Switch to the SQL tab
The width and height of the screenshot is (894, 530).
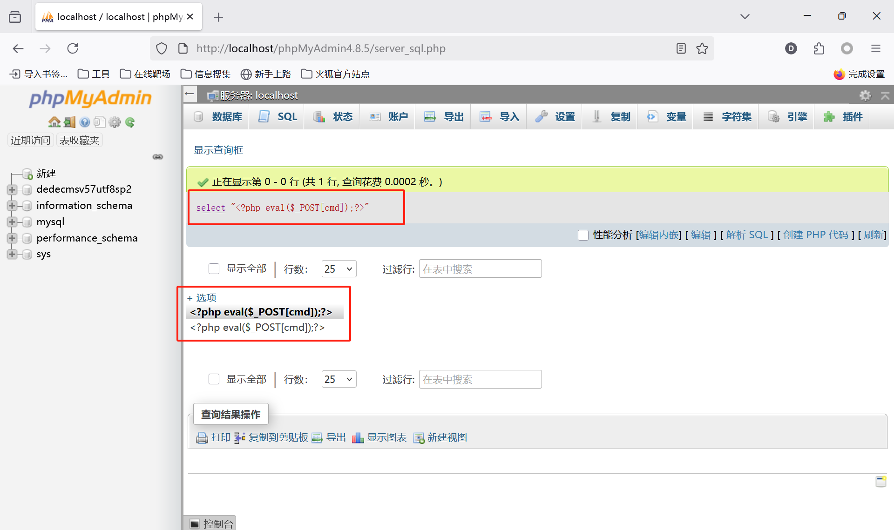pos(278,117)
